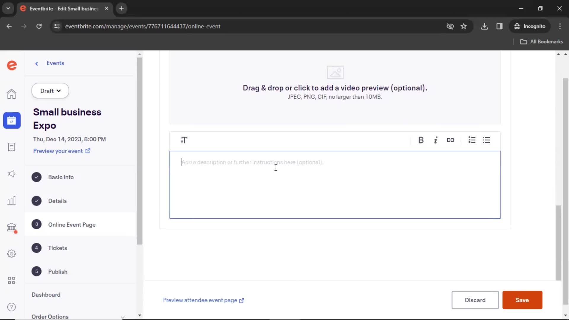The width and height of the screenshot is (569, 320).
Task: Open the Chrome three-dot menu
Action: [x=560, y=26]
